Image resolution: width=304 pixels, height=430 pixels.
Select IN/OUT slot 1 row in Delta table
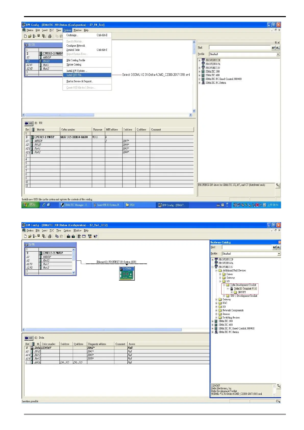click(117, 362)
